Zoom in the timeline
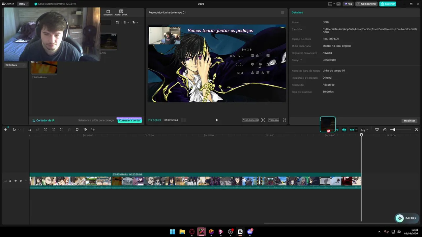 tap(416, 130)
